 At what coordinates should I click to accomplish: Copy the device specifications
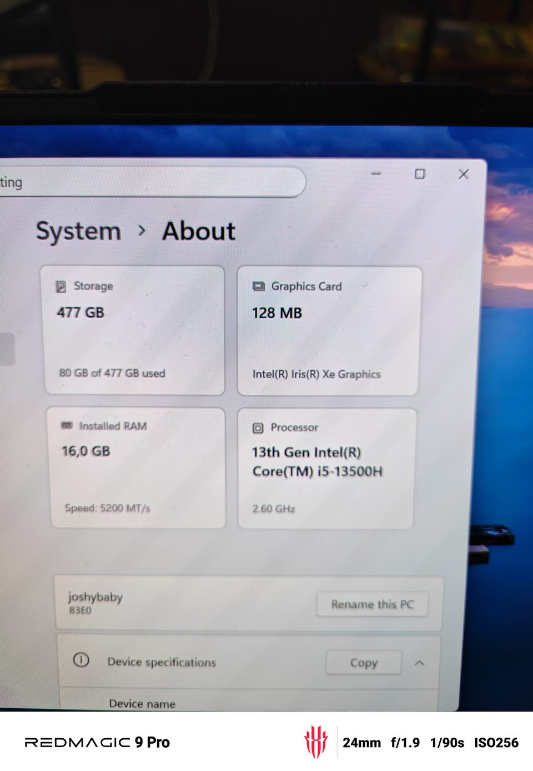click(364, 663)
